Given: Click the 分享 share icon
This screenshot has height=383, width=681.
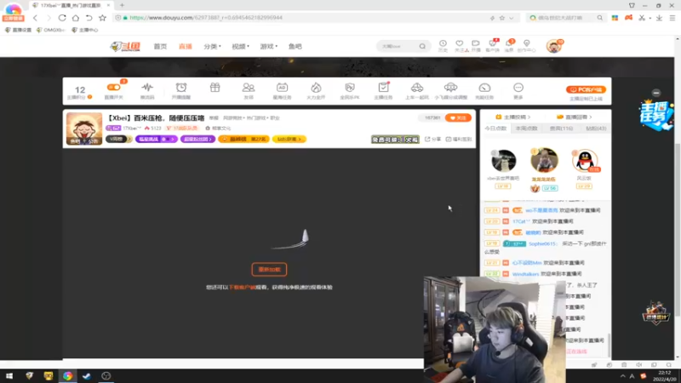Looking at the screenshot, I should 432,139.
